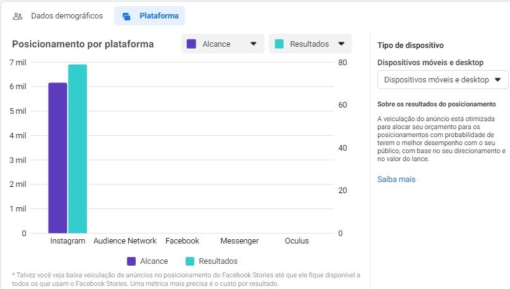Switch to the Dados demográficos tab
Viewport: 510px width, 289px height.
point(57,16)
